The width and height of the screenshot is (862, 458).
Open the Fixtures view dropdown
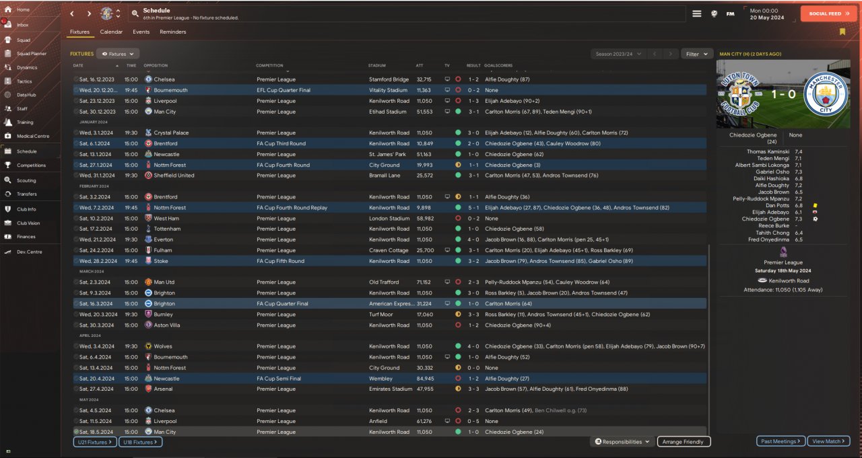[x=118, y=54]
